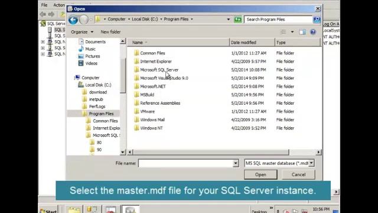Sort by the Type column header
This screenshot has height=213, width=378.
[x=298, y=43]
